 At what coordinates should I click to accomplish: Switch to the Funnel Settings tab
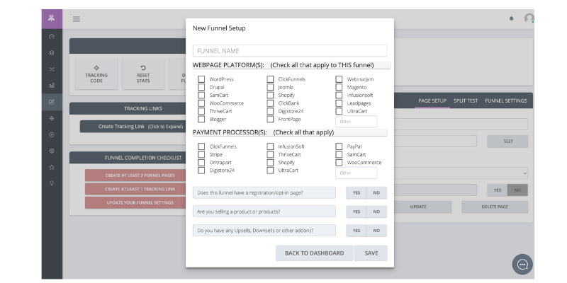[506, 100]
